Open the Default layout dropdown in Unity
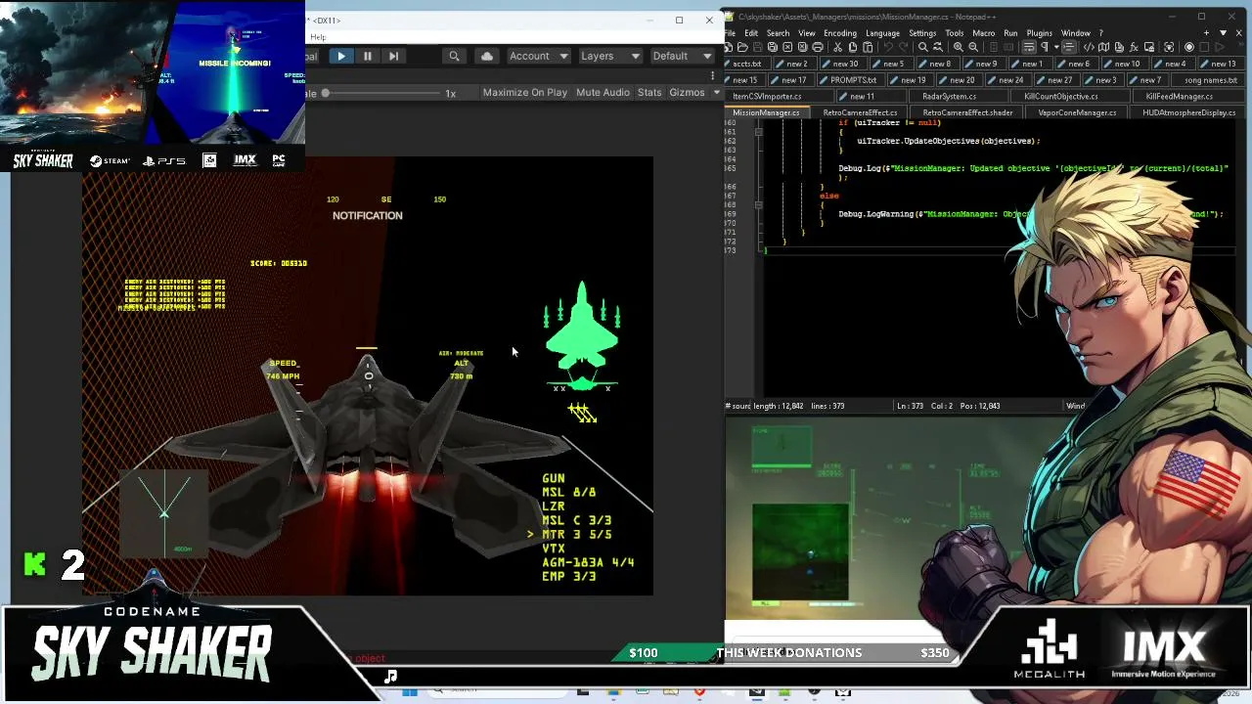Screen dimensions: 1252x704 [682, 57]
